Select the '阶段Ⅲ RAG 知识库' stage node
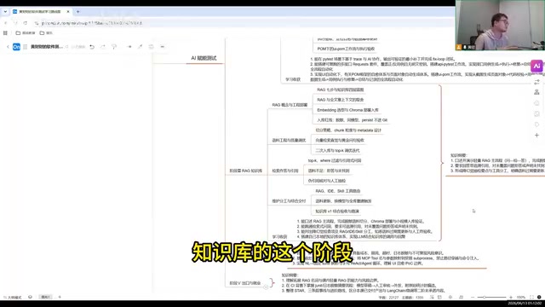Screen dimensions: 545x307 246,171
